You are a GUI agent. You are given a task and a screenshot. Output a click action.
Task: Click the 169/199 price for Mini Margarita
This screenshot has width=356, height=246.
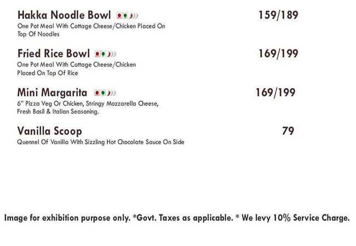click(x=275, y=92)
